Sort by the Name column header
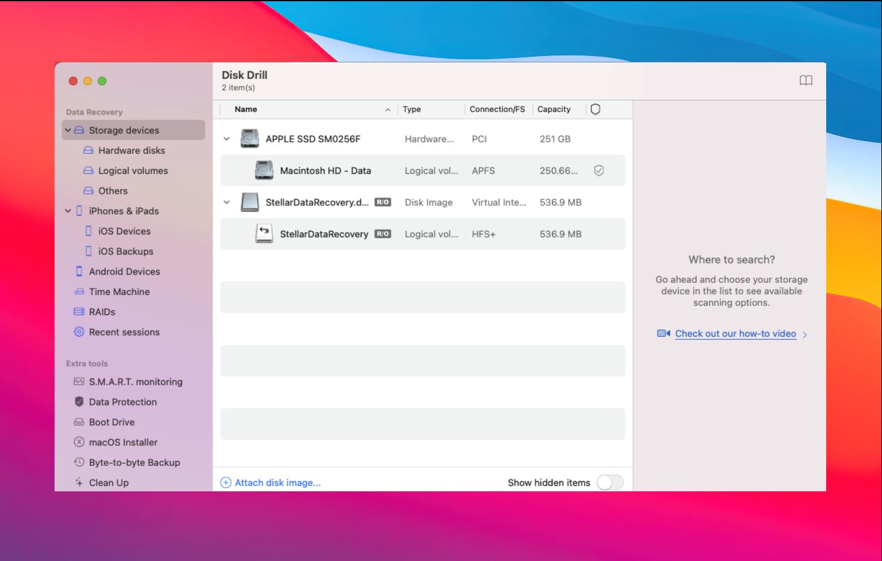Screen dimensions: 882x561 (x=246, y=109)
